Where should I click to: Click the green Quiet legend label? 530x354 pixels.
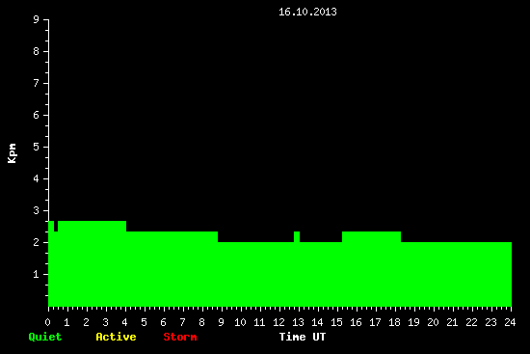(x=45, y=337)
